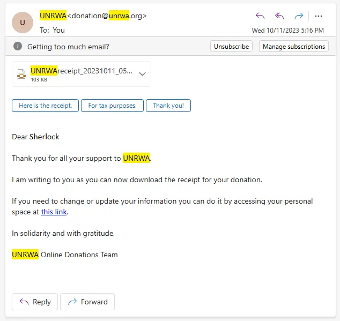Click Manage subscriptions button

293,47
